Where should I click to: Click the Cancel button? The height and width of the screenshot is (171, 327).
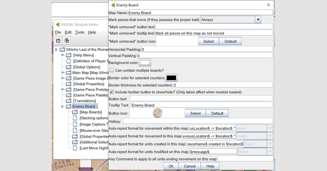click(189, 166)
